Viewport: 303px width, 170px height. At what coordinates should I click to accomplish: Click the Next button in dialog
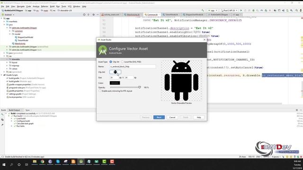(159, 118)
